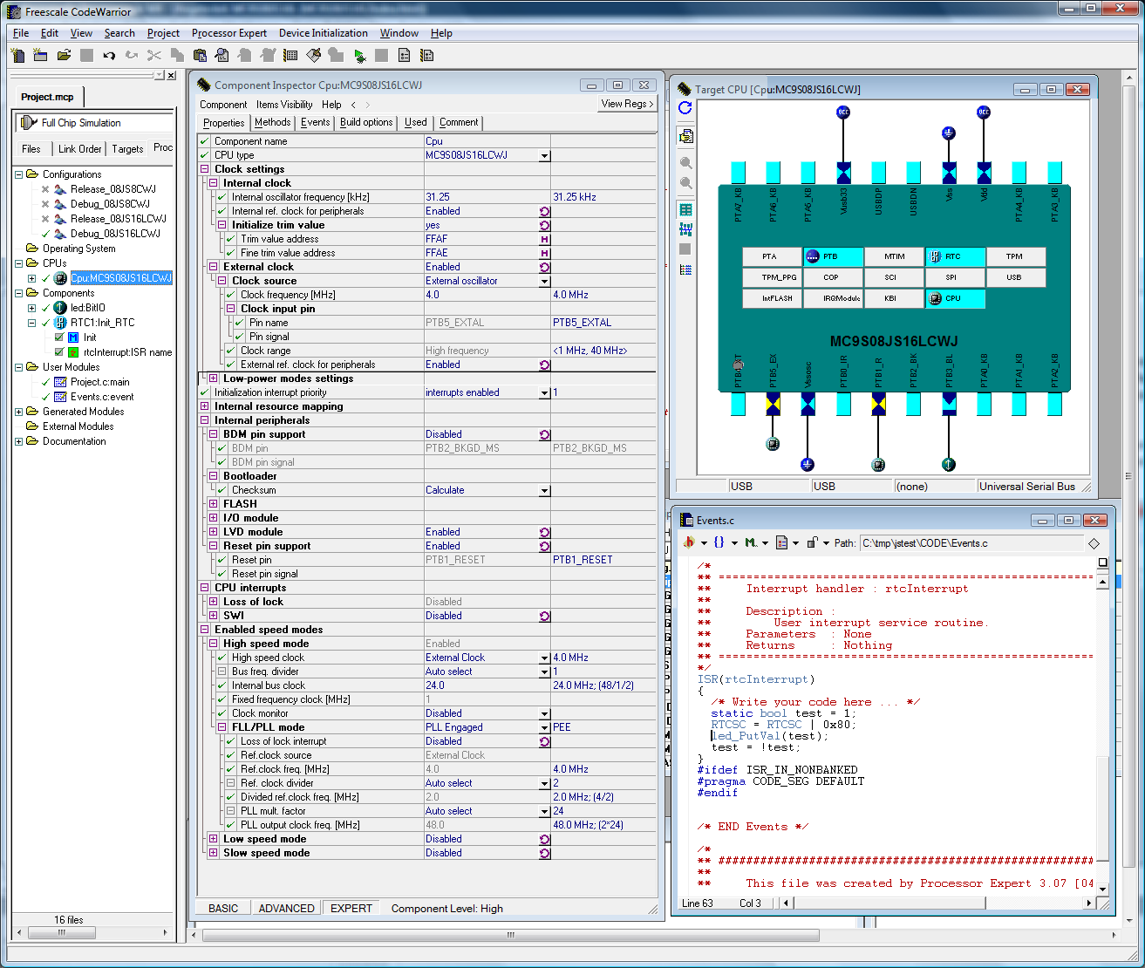Toggle the rtcInterrupt ISR name checkbox
This screenshot has height=968, width=1145.
tap(59, 352)
